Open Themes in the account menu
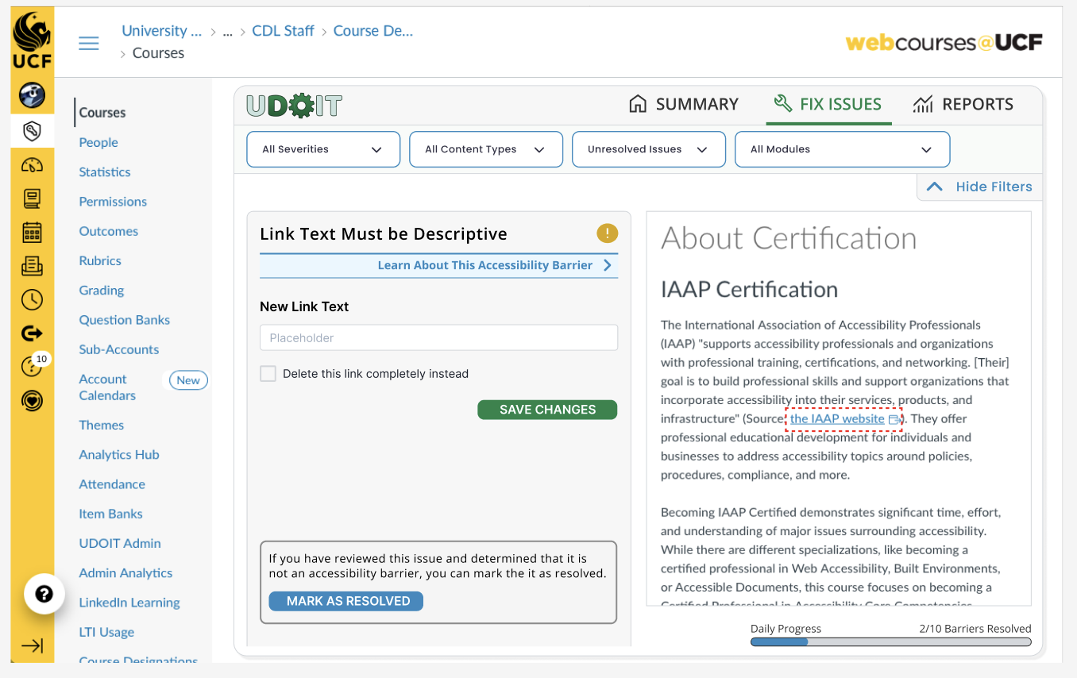The height and width of the screenshot is (678, 1077). point(102,425)
